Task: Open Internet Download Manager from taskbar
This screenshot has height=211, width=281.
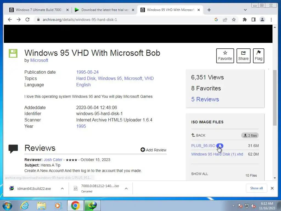Action: coord(92,206)
